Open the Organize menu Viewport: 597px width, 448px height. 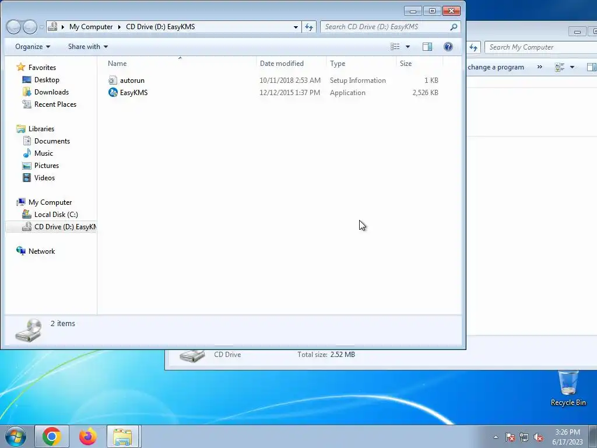point(33,47)
